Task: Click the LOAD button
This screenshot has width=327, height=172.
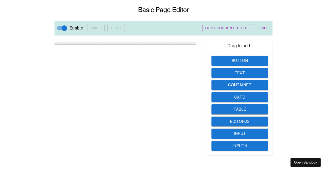Action: coord(261,28)
